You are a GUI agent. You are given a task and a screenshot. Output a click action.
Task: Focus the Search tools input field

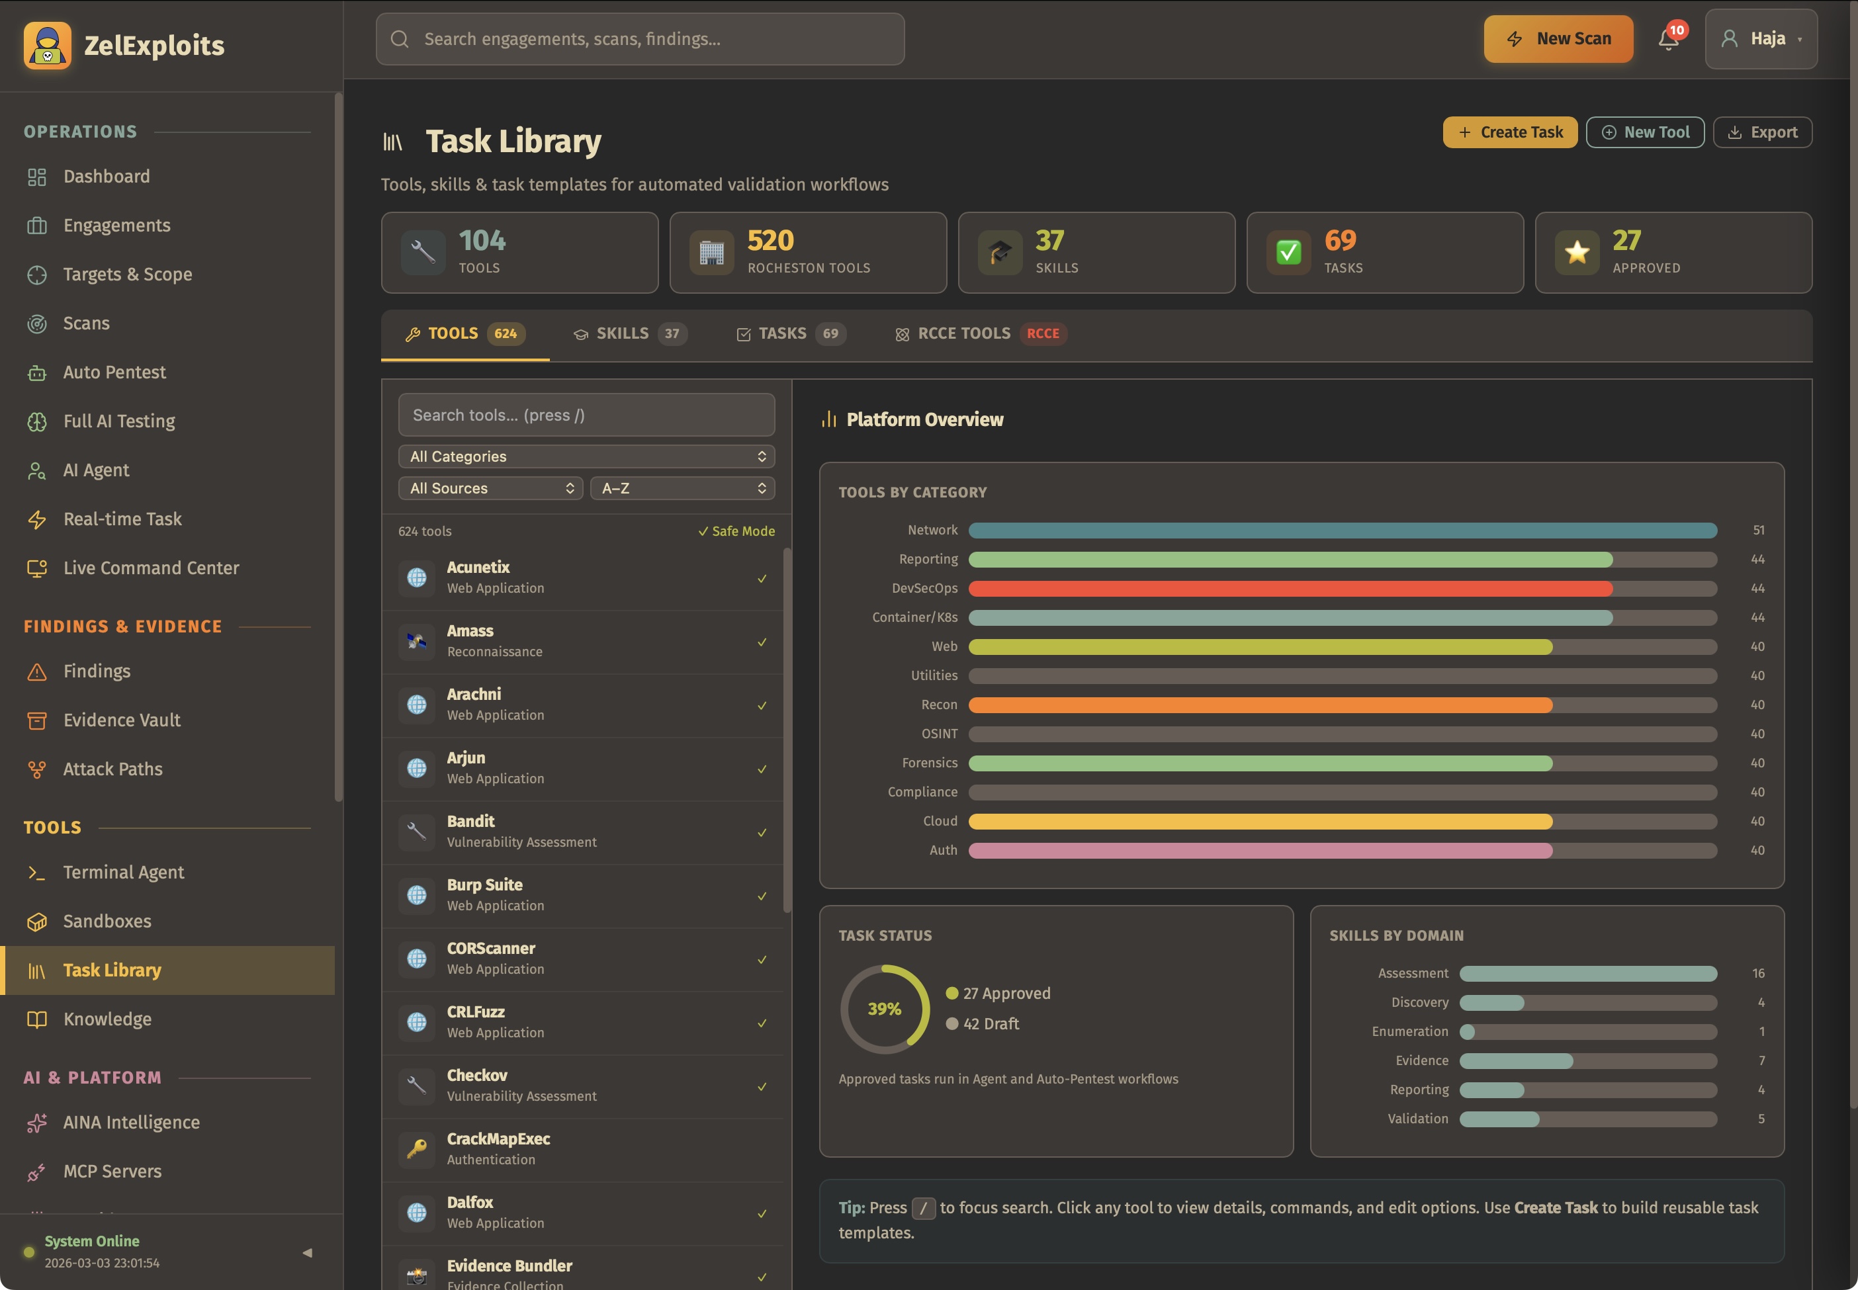point(586,415)
